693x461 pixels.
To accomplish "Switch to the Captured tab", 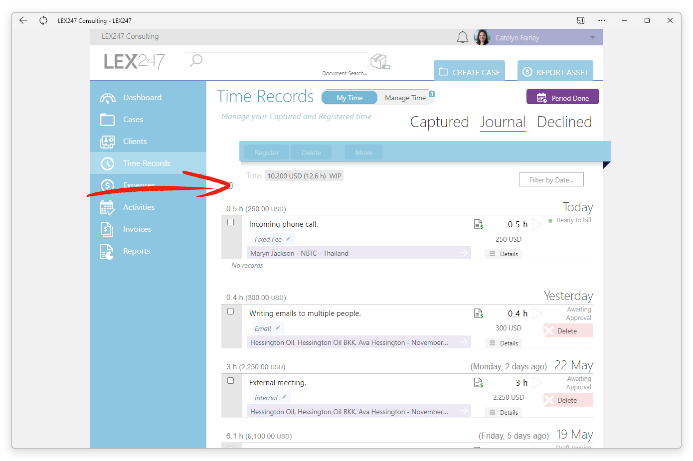I will [440, 122].
